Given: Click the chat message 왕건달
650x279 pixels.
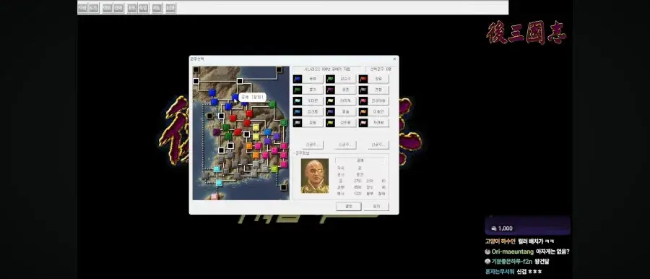Looking at the screenshot, I should [542, 262].
